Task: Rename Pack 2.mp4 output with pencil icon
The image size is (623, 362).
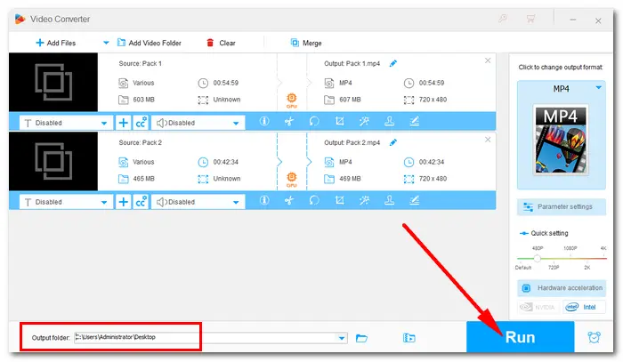Action: click(393, 142)
